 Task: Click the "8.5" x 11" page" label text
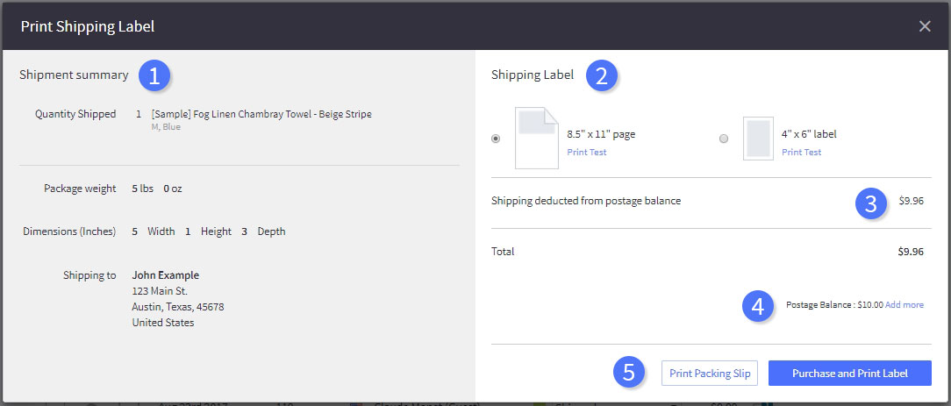[x=601, y=134]
